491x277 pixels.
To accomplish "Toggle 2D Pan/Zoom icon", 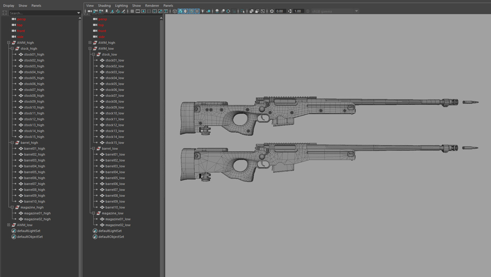I will (118, 11).
